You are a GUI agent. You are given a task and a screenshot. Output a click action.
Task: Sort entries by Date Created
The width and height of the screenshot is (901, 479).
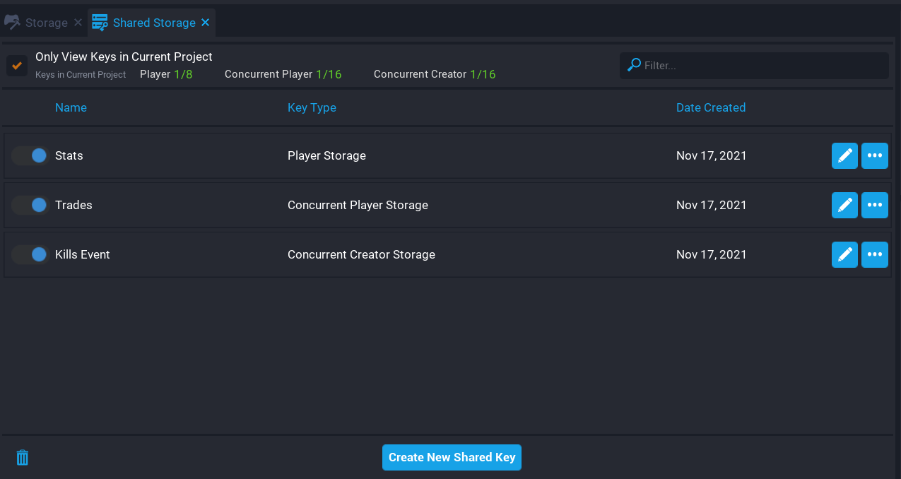(711, 107)
